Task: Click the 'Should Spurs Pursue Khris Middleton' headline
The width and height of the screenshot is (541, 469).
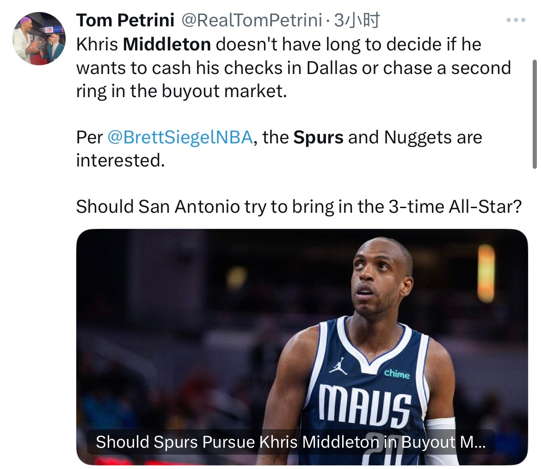Action: pyautogui.click(x=290, y=442)
